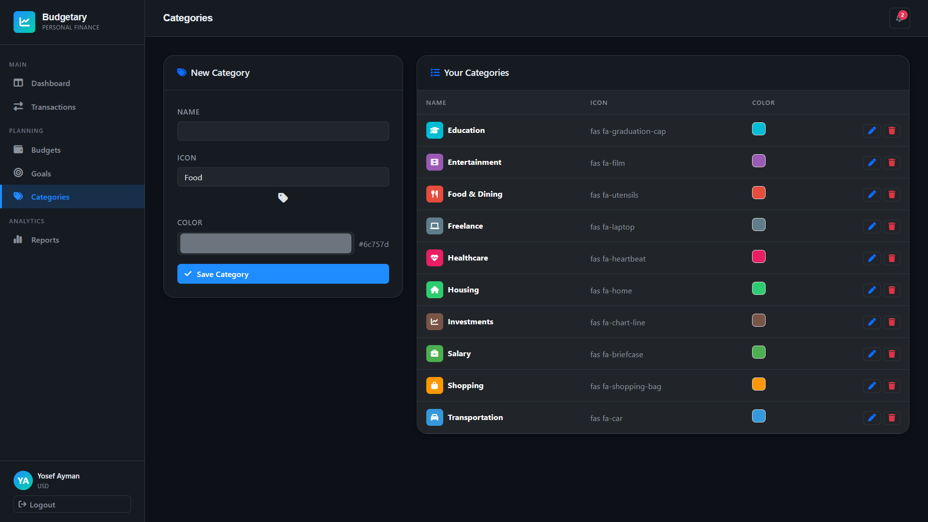Click the Shopping orange color swatch
The image size is (928, 522).
coord(758,384)
